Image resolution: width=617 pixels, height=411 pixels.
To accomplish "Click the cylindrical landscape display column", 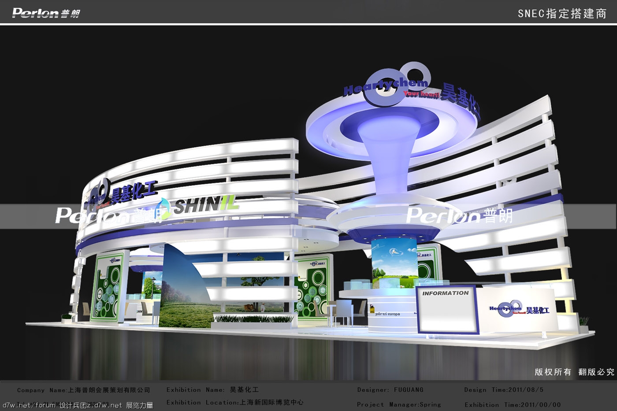I will (x=394, y=264).
